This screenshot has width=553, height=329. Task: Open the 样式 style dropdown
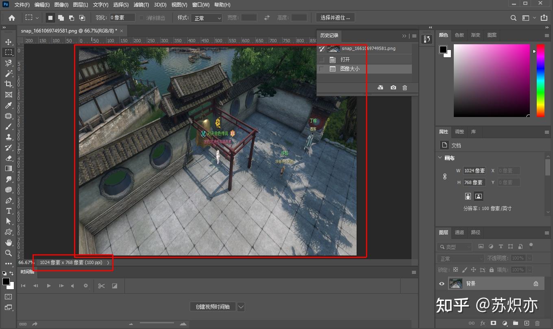(x=207, y=18)
